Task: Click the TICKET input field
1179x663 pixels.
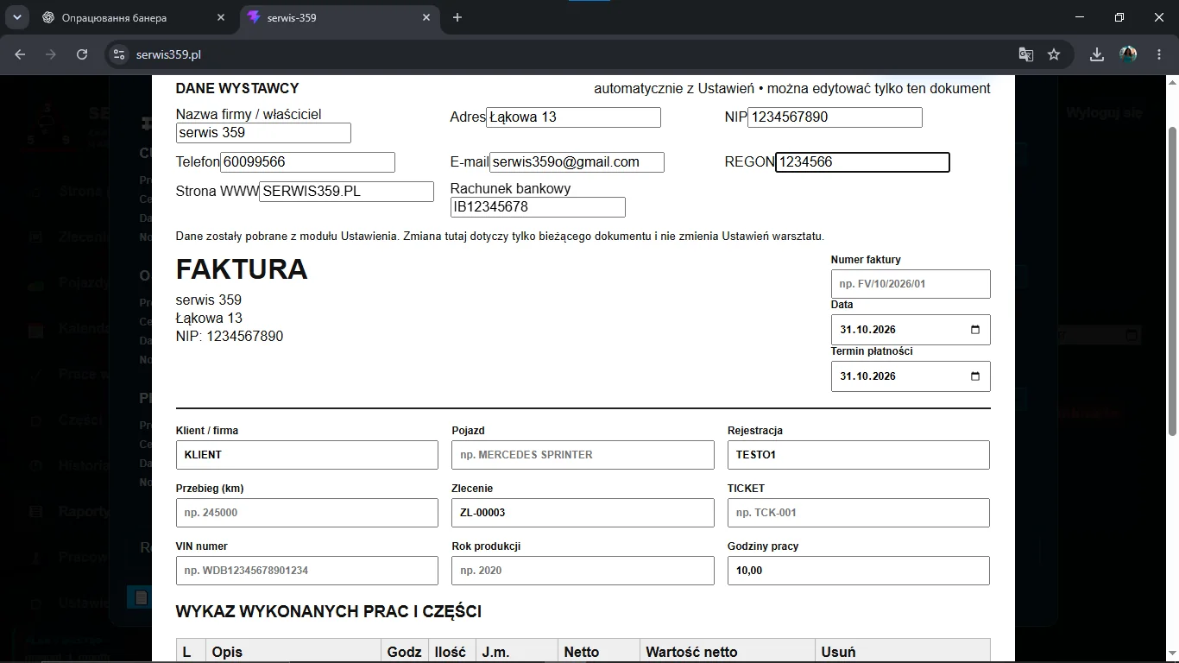Action: (859, 513)
